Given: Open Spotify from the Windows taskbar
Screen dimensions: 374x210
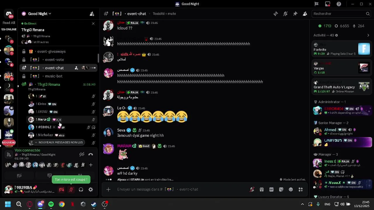Looking at the screenshot, I should (x=51, y=204).
